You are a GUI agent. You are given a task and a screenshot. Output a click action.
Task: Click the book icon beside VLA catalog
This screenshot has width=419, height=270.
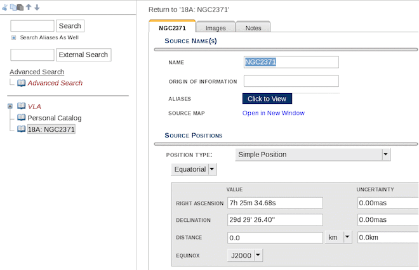(22, 106)
